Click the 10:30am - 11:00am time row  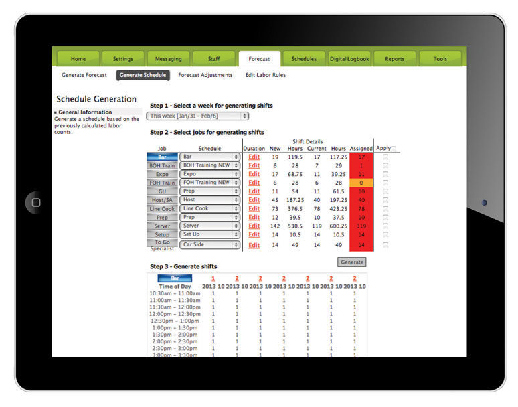pyautogui.click(x=257, y=293)
